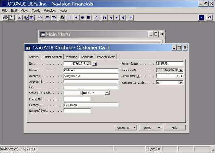Jump to the first record
This screenshot has height=153, width=215.
(105, 17)
